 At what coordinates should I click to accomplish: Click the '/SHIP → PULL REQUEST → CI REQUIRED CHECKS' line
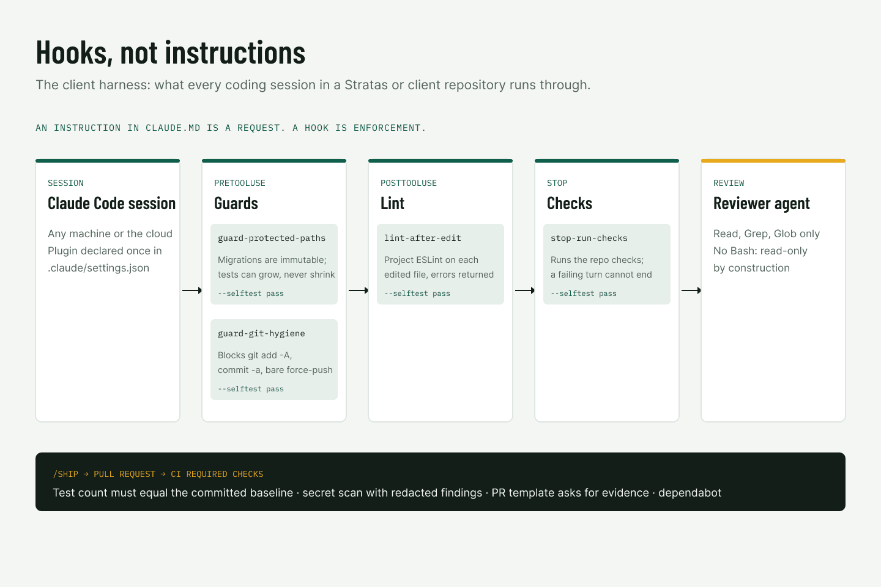point(158,474)
